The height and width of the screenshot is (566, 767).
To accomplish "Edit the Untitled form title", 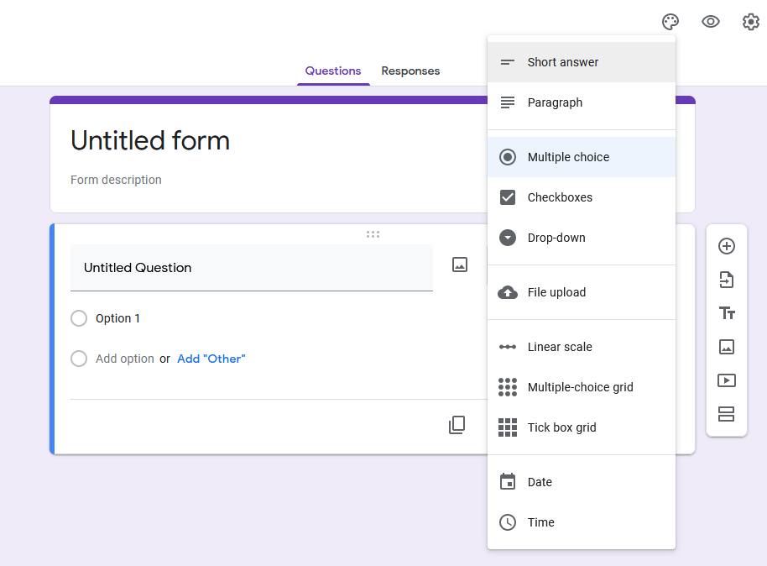I will pyautogui.click(x=150, y=140).
